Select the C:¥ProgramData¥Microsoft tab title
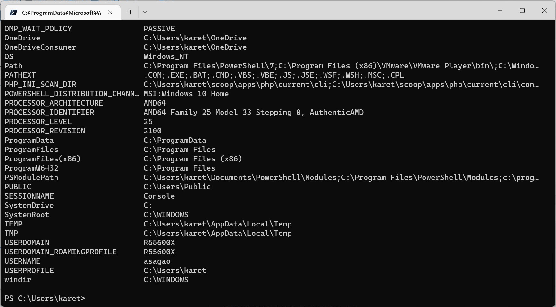The height and width of the screenshot is (307, 556). (61, 13)
